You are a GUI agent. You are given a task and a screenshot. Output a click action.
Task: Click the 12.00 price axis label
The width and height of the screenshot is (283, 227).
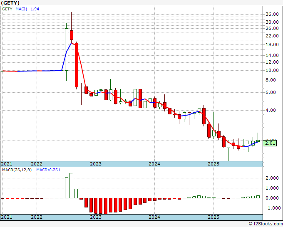pyautogui.click(x=272, y=62)
